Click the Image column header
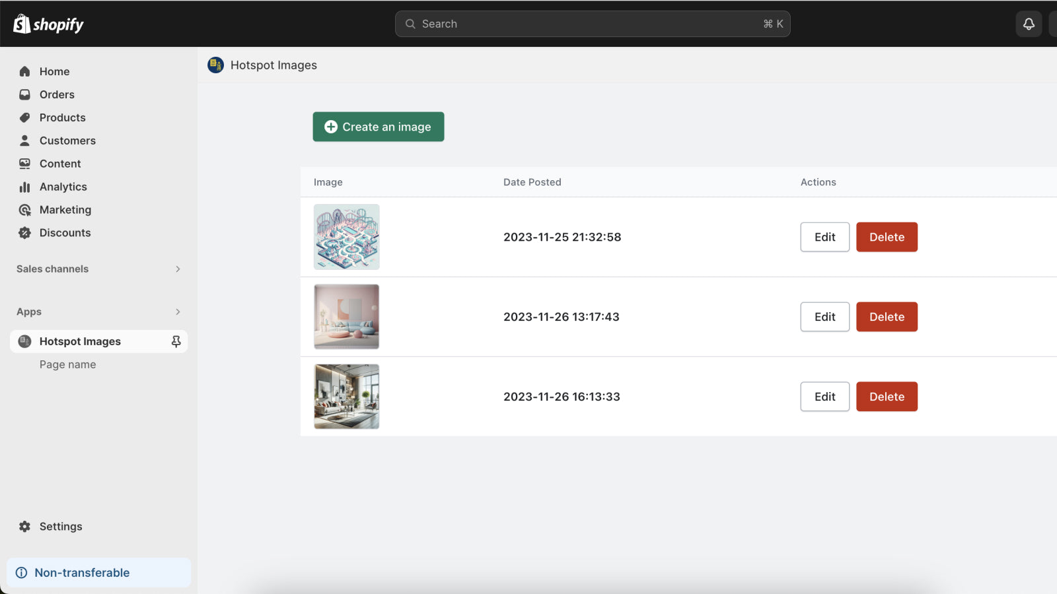Image resolution: width=1057 pixels, height=594 pixels. click(x=328, y=182)
